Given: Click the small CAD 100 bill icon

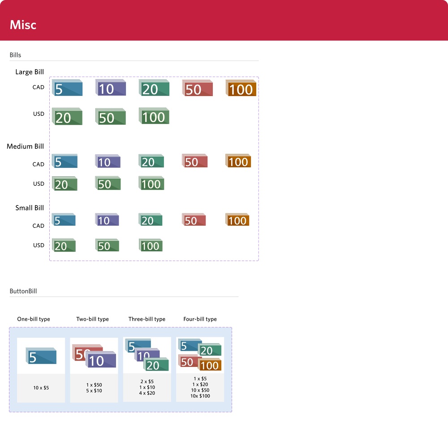Looking at the screenshot, I should click(x=237, y=220).
